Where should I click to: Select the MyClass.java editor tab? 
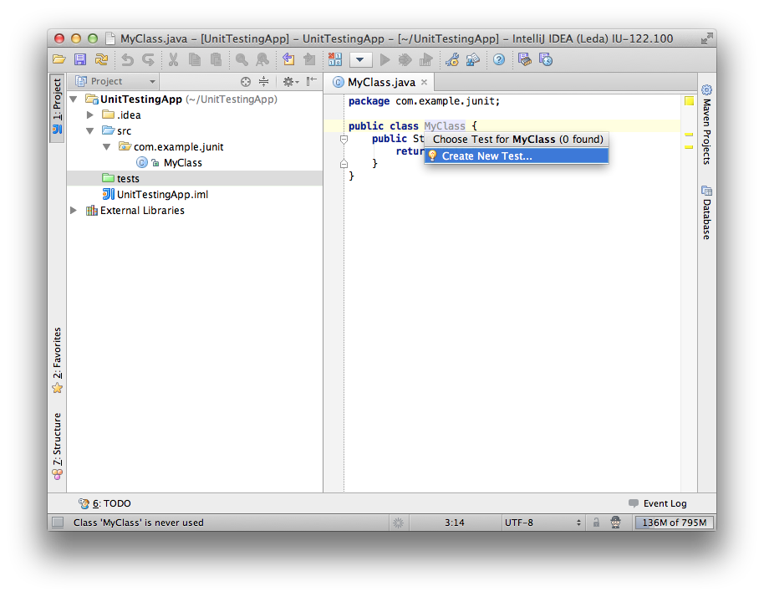point(381,83)
